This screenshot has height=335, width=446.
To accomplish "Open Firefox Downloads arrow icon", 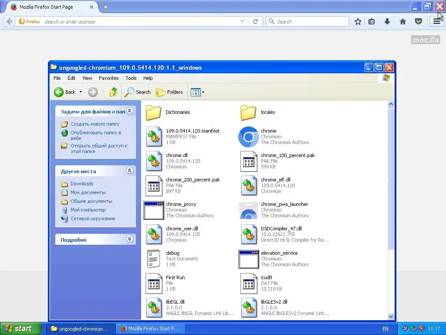I will tap(387, 22).
